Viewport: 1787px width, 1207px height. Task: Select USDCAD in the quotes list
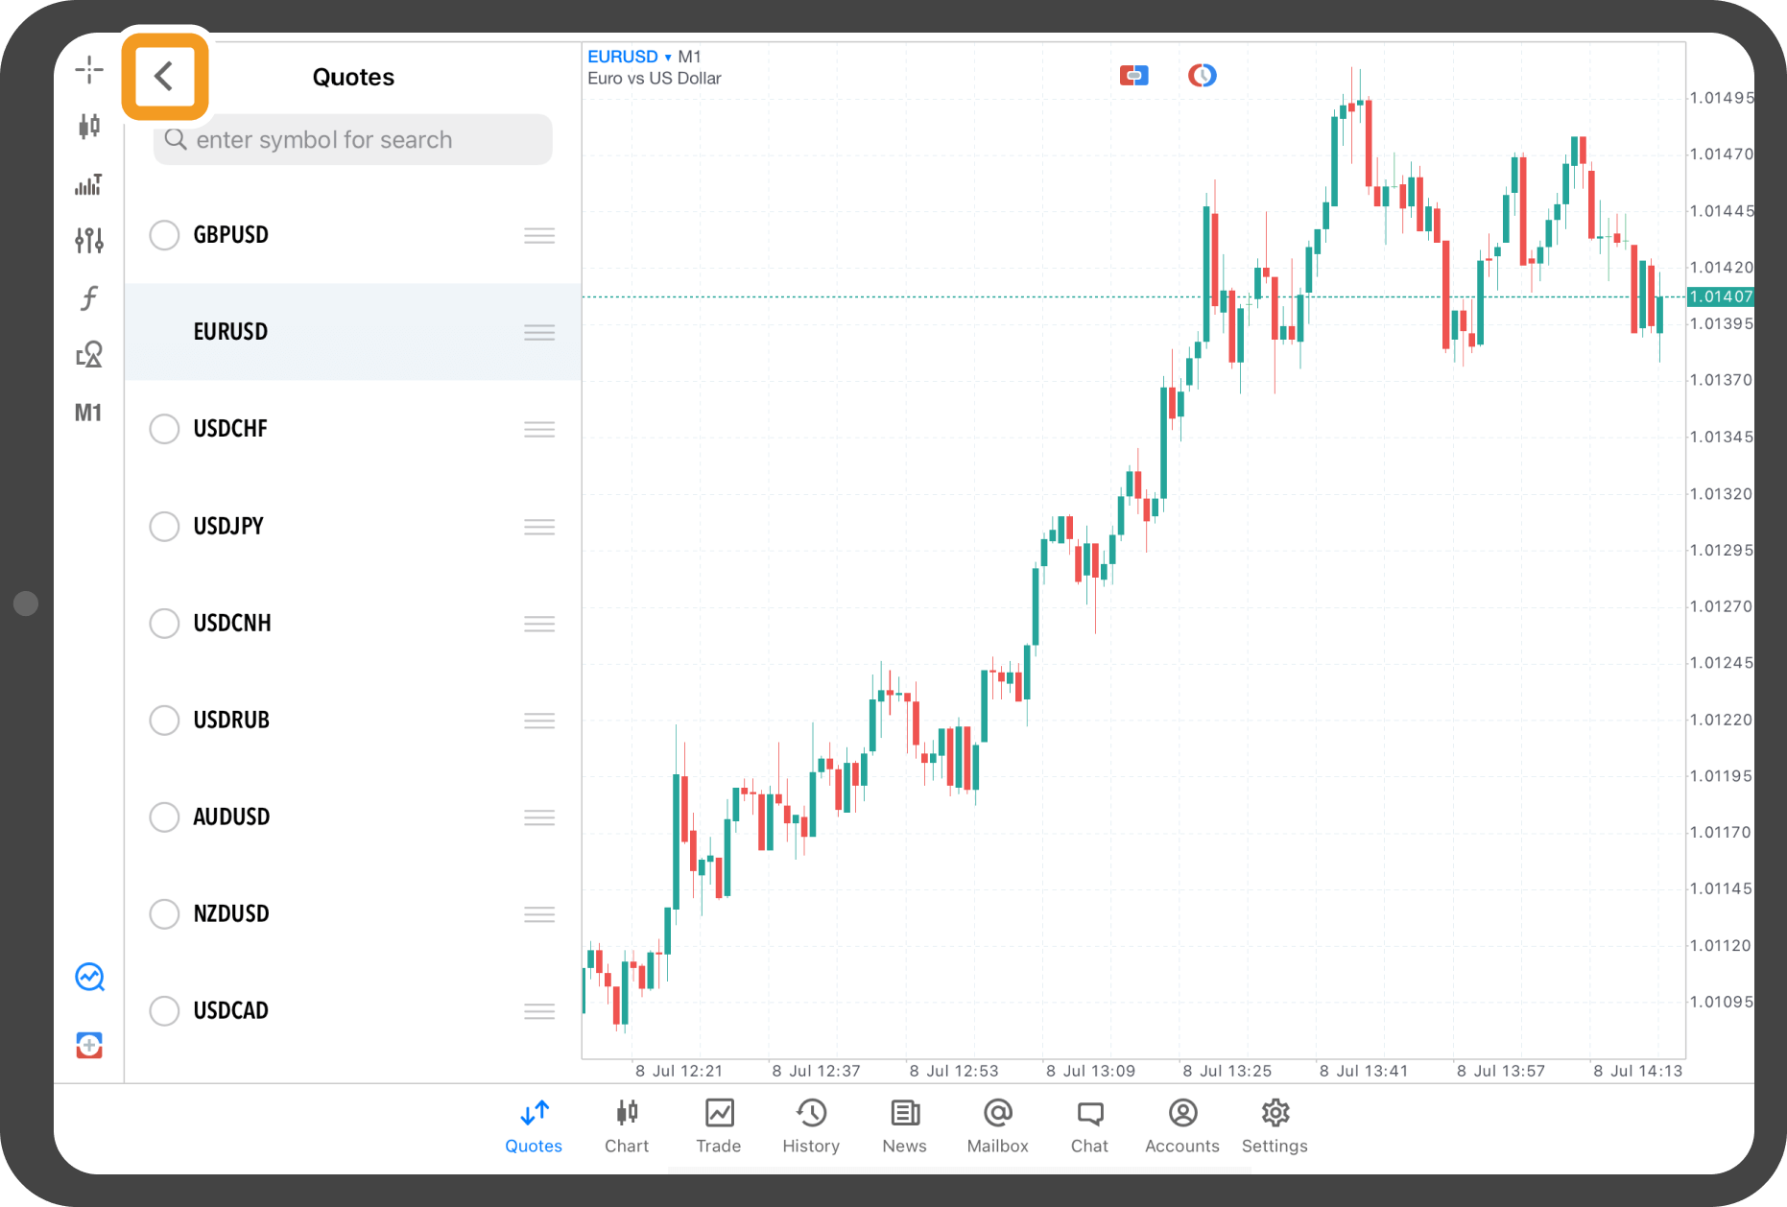[231, 1010]
